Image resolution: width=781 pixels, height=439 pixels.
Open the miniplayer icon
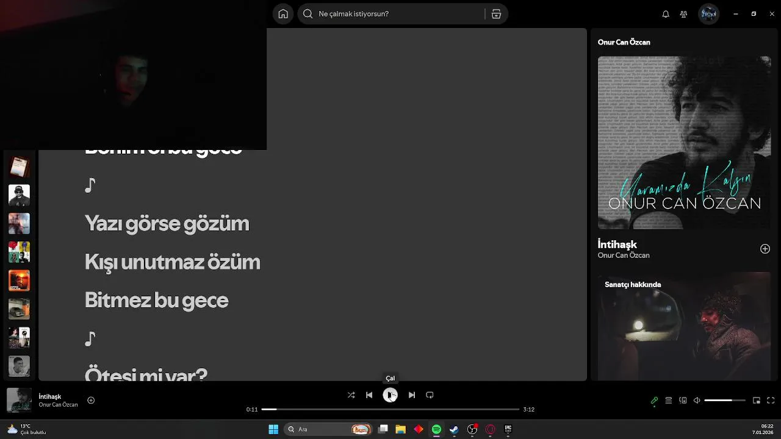(757, 401)
